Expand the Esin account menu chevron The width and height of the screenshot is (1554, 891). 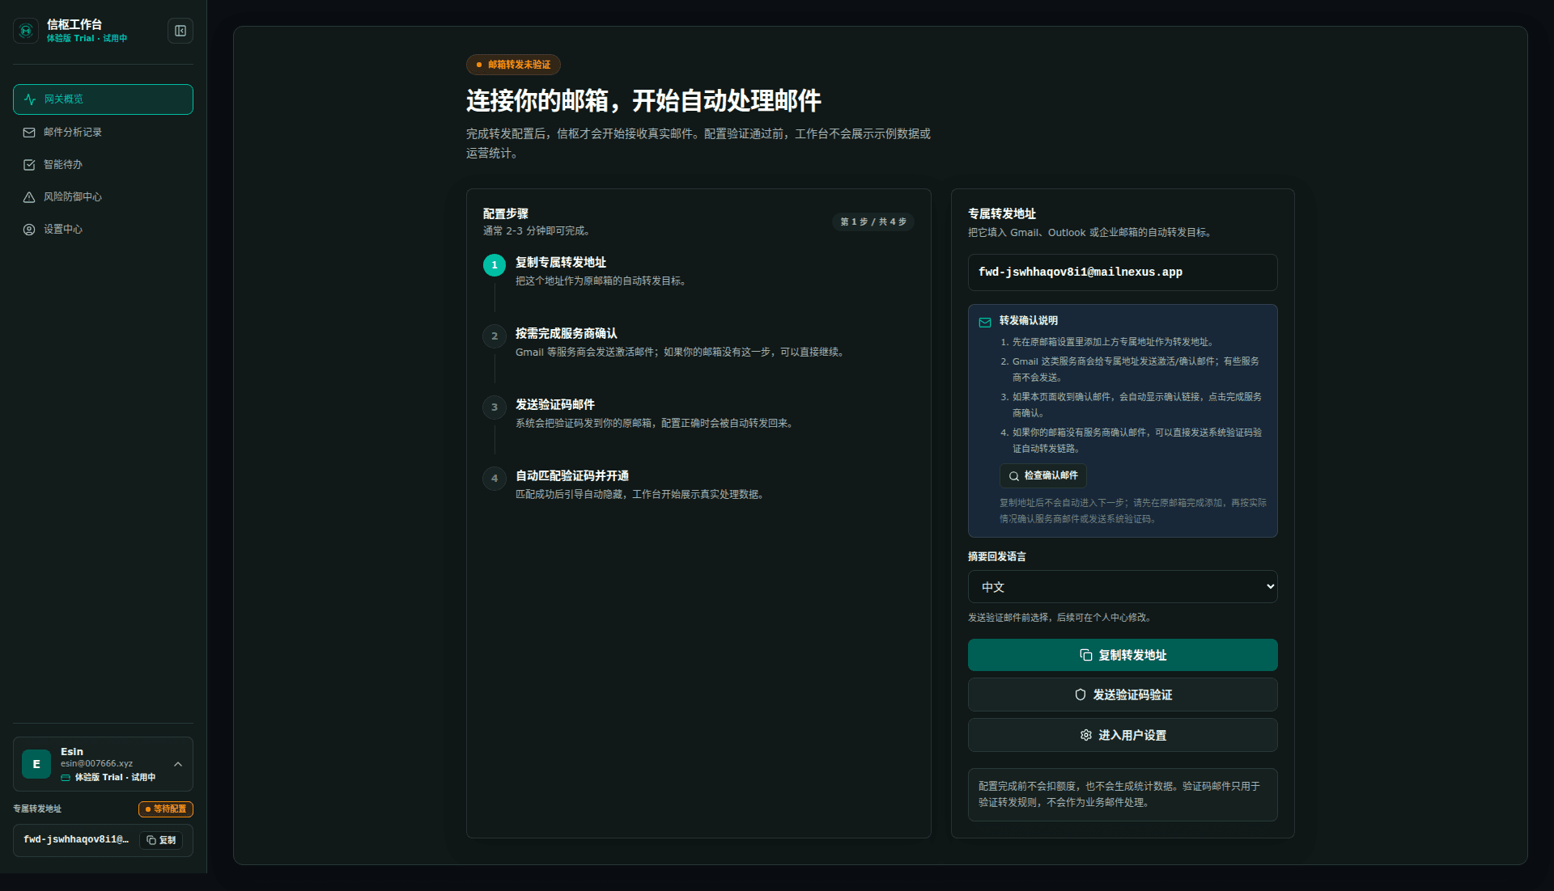(178, 764)
